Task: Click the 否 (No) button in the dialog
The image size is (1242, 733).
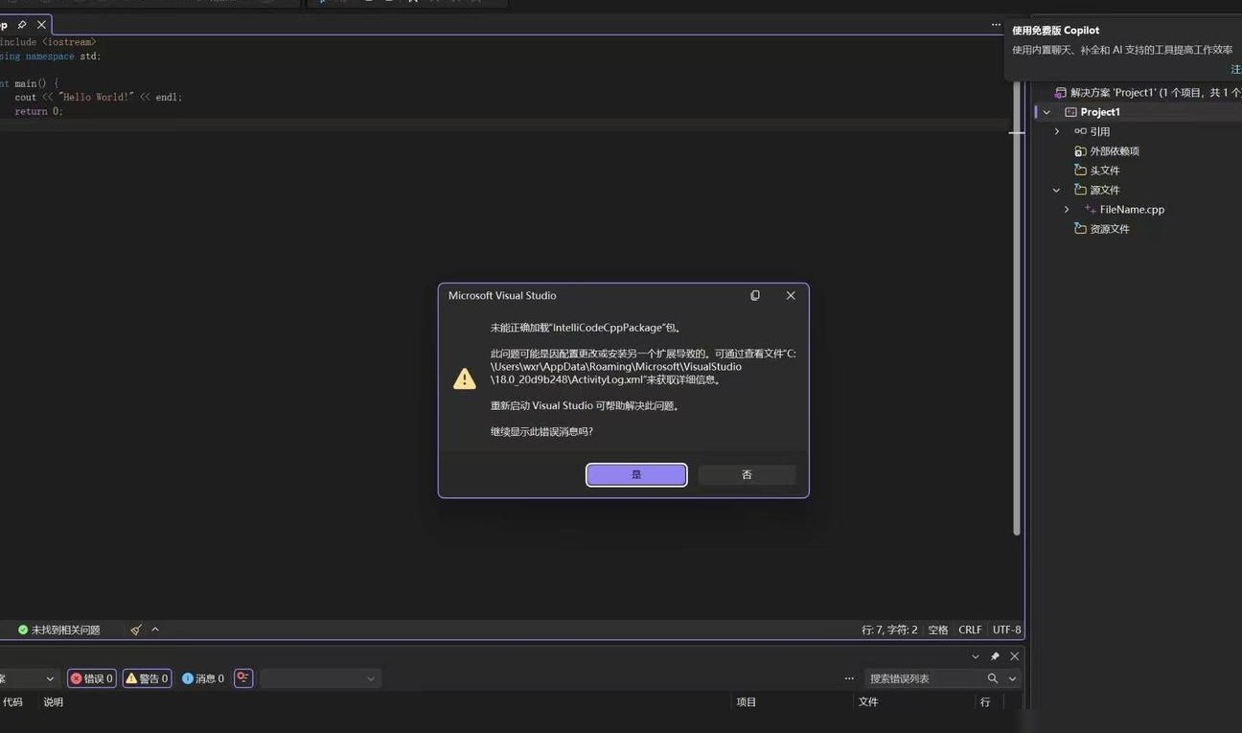Action: 747,474
